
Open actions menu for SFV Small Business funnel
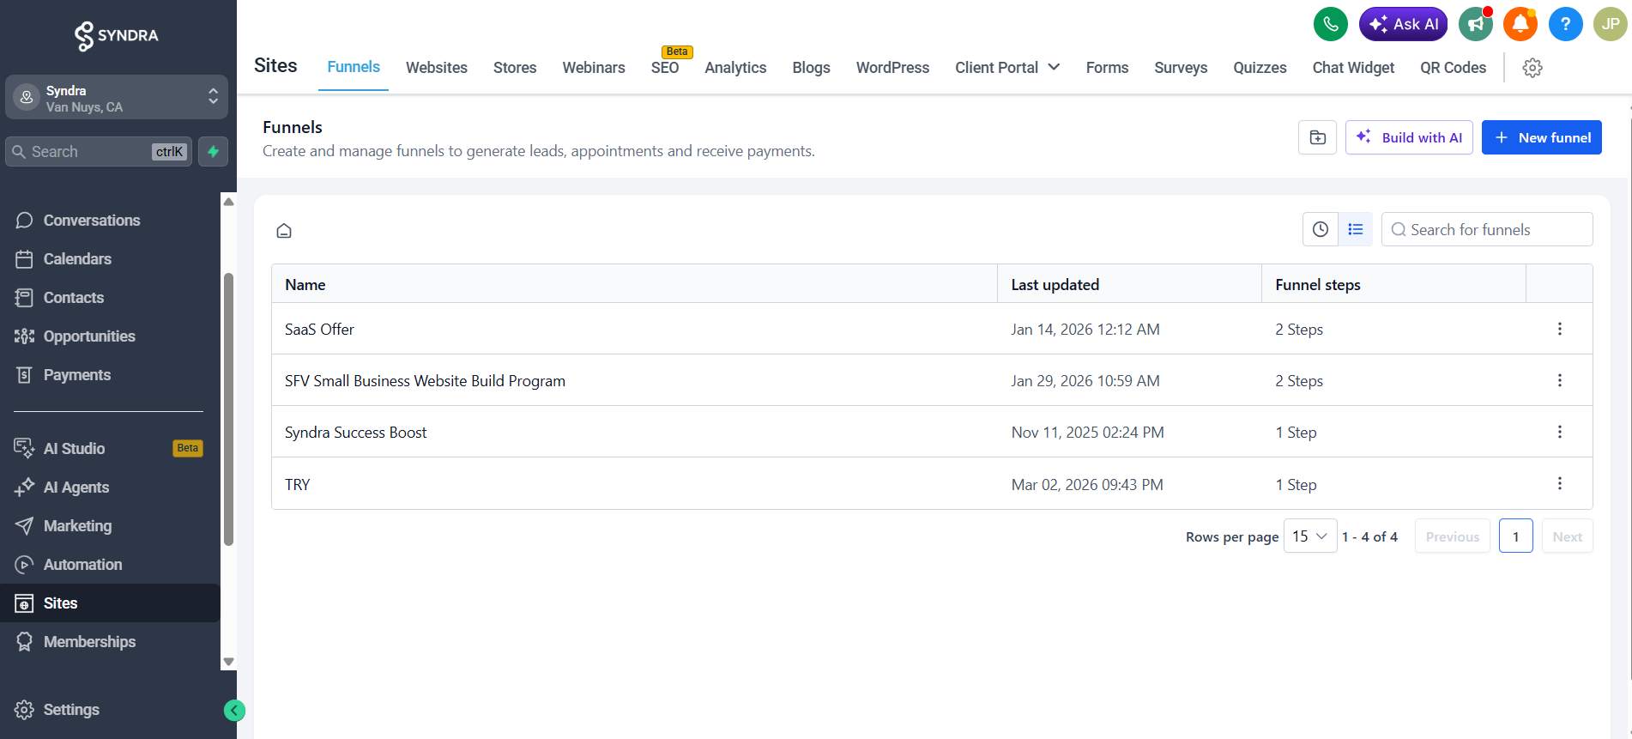click(1559, 380)
